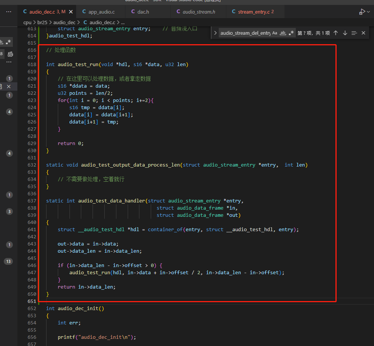Expand the breadcrumb trailing ellipsis symbol

[x=123, y=22]
